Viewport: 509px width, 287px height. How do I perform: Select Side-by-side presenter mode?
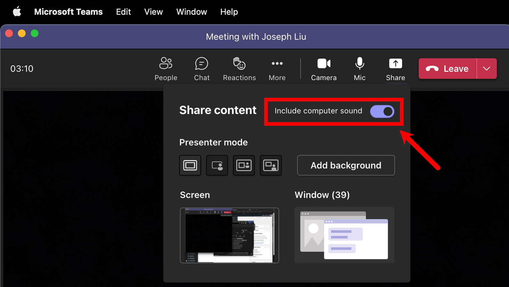click(244, 165)
